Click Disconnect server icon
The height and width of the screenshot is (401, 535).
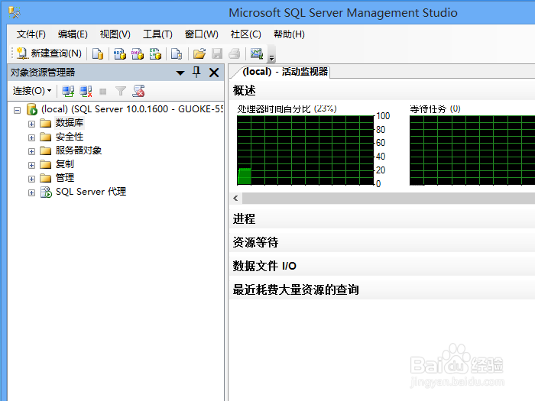[x=86, y=91]
